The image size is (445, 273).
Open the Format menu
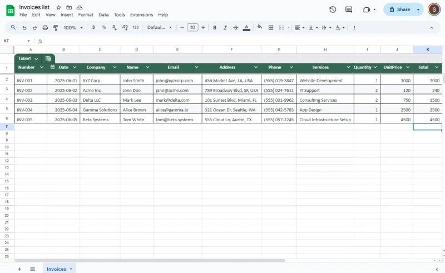pyautogui.click(x=86, y=15)
